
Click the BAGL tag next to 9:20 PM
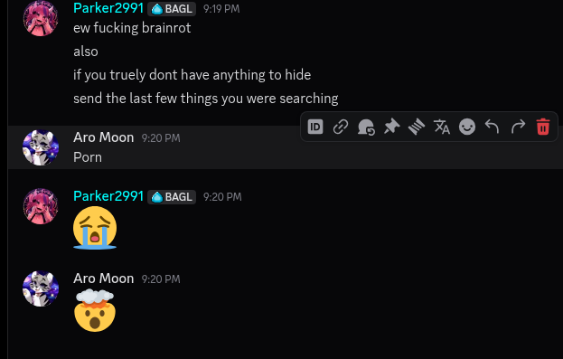click(172, 197)
